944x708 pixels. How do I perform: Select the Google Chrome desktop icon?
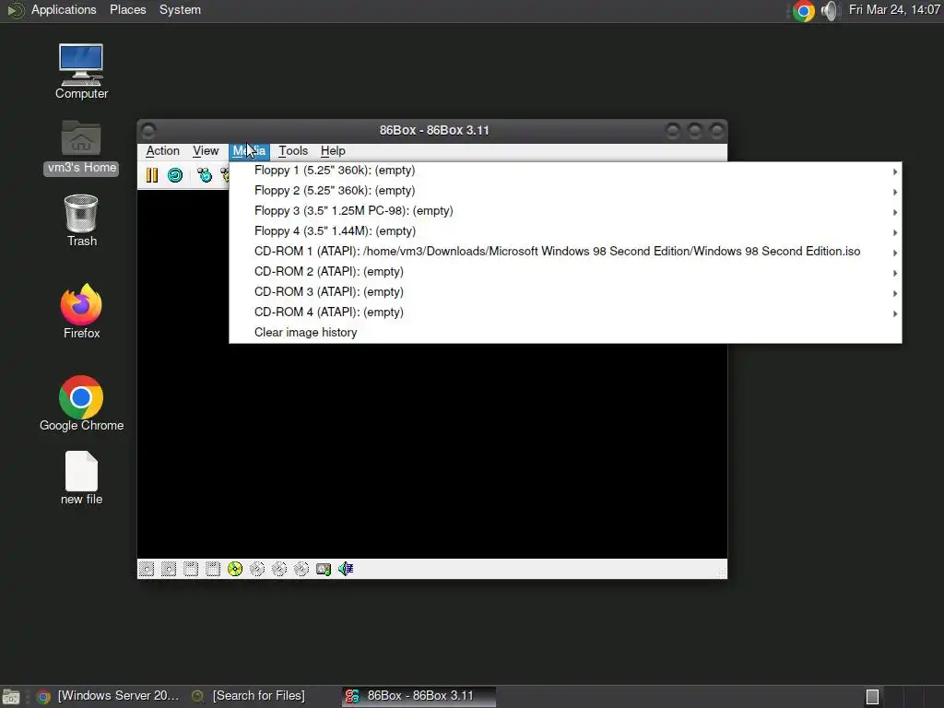click(81, 404)
